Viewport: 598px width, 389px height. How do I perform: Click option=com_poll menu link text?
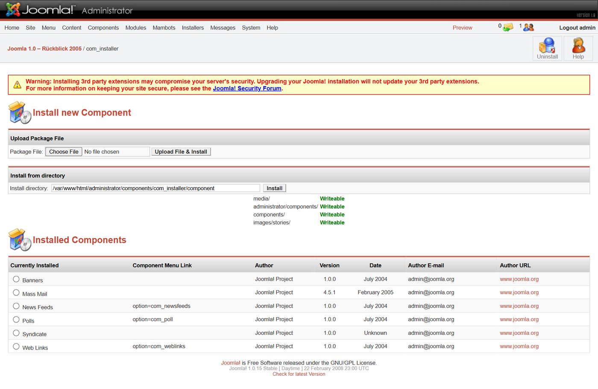(x=153, y=319)
